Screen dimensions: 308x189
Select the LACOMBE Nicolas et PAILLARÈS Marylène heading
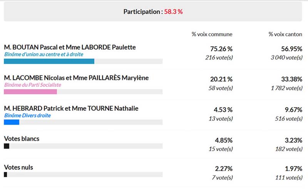coord(76,78)
